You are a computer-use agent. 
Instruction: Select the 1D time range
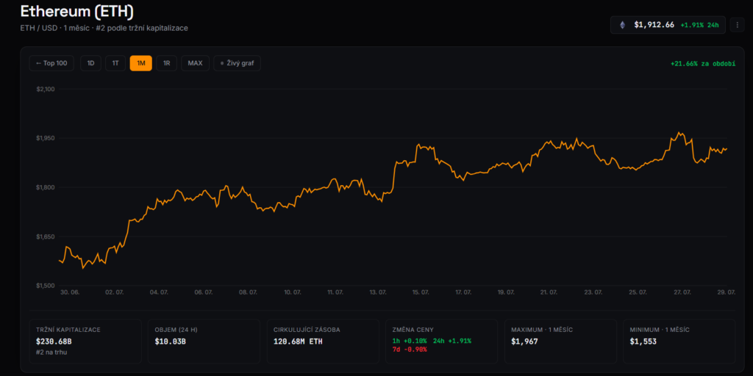[90, 63]
